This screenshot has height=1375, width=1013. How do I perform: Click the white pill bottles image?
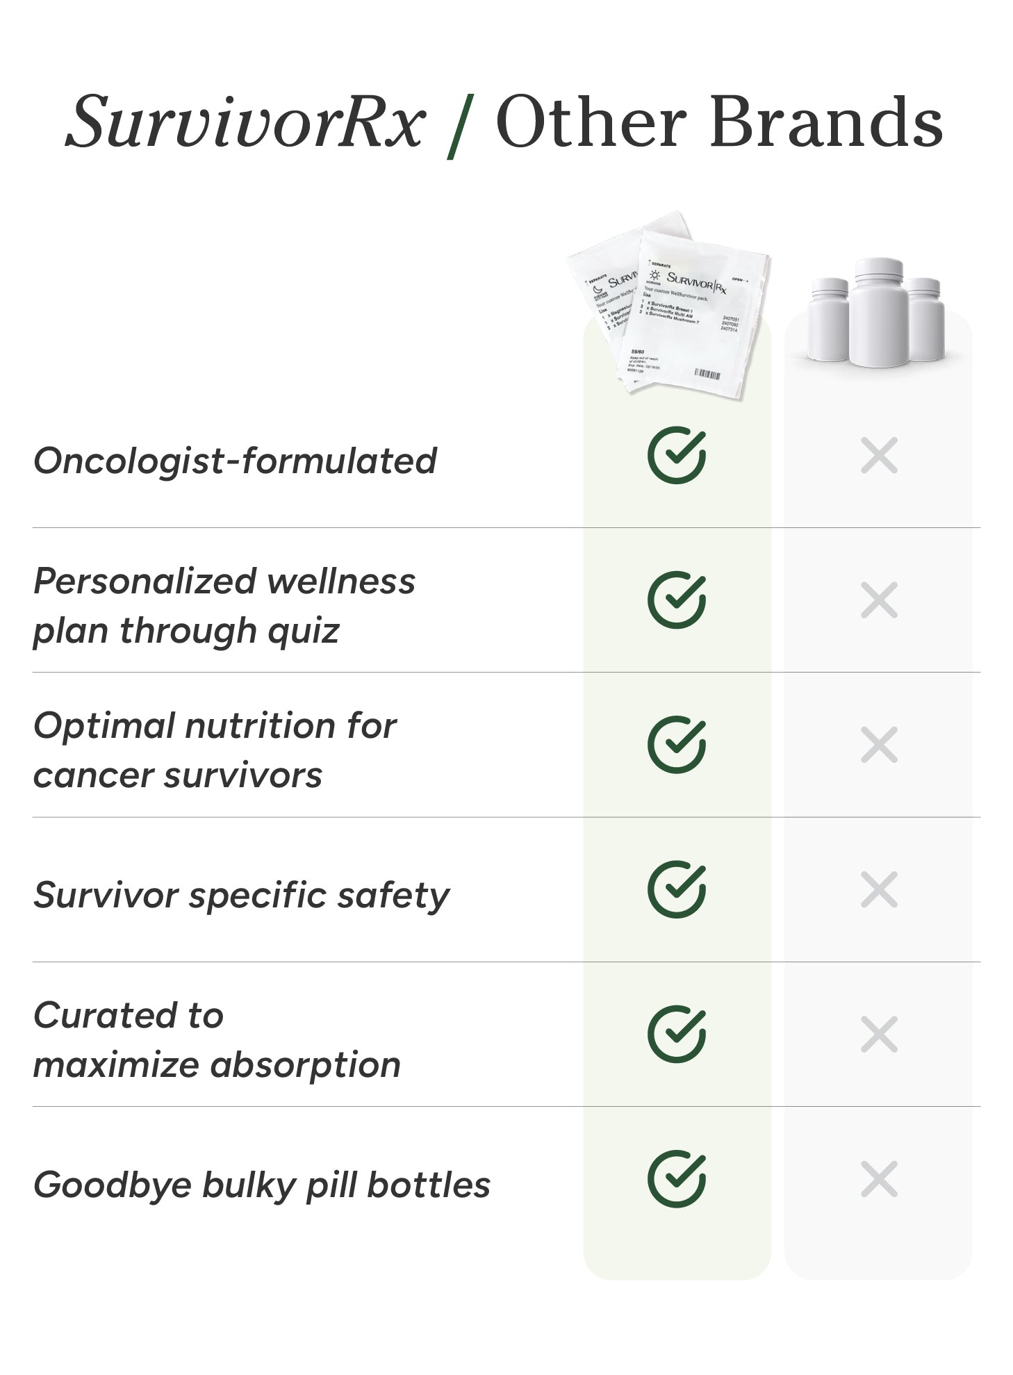878,313
